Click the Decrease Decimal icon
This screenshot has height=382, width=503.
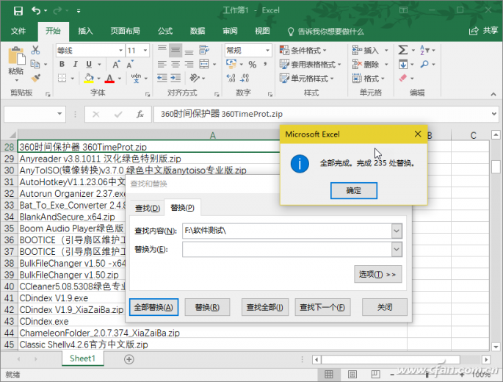point(245,78)
